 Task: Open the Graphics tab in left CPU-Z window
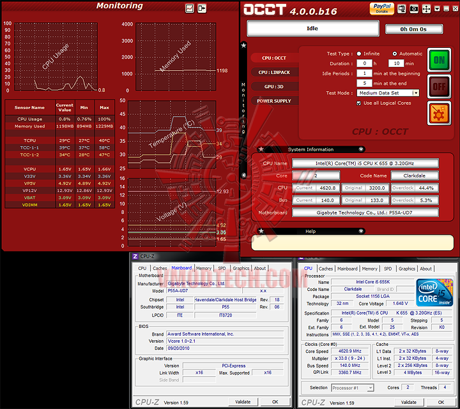pyautogui.click(x=241, y=268)
